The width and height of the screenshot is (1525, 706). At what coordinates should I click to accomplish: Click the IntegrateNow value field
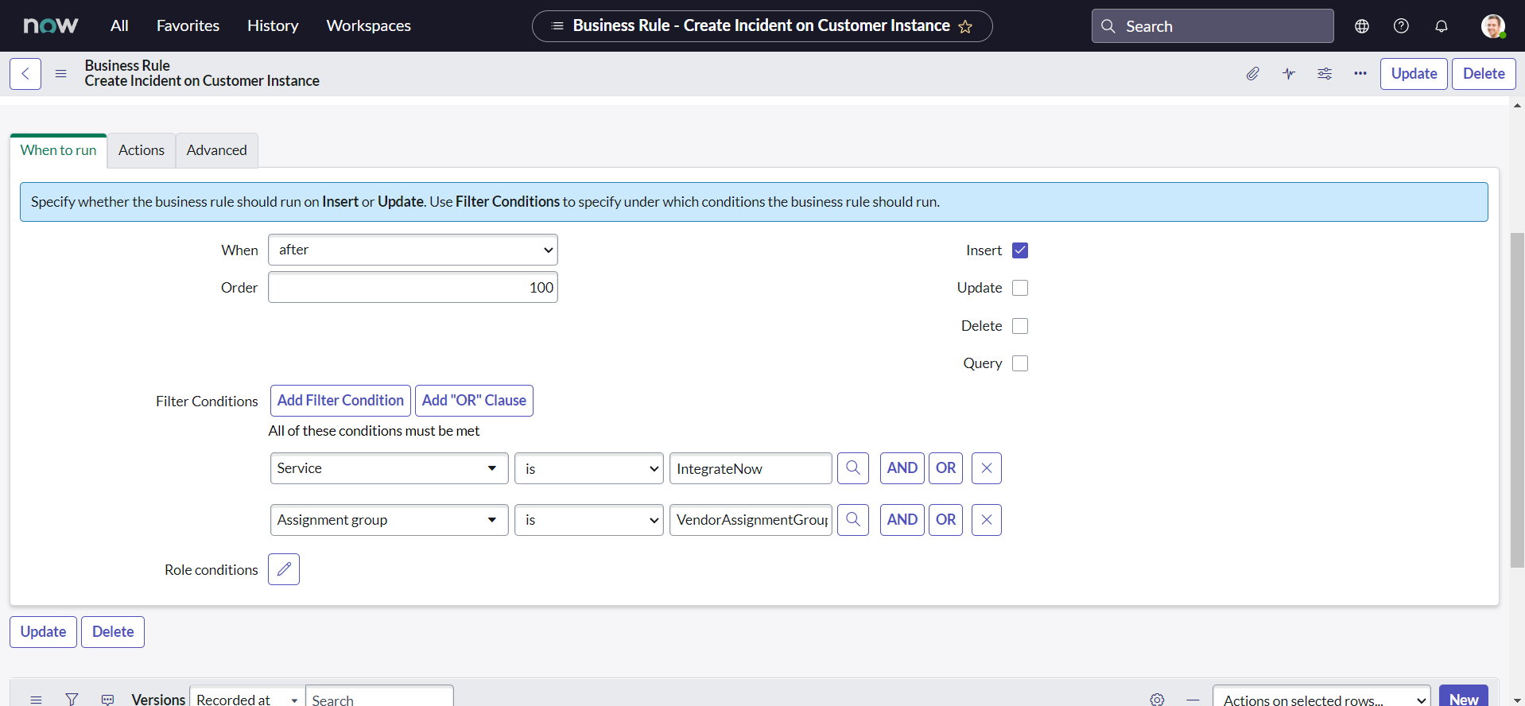pyautogui.click(x=751, y=468)
